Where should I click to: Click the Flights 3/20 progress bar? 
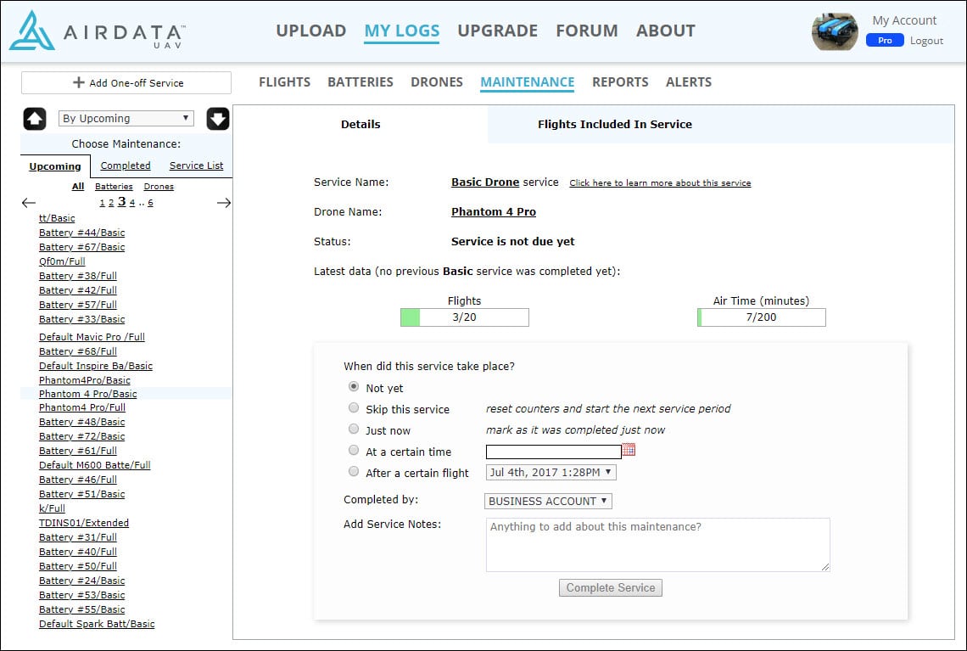[464, 317]
